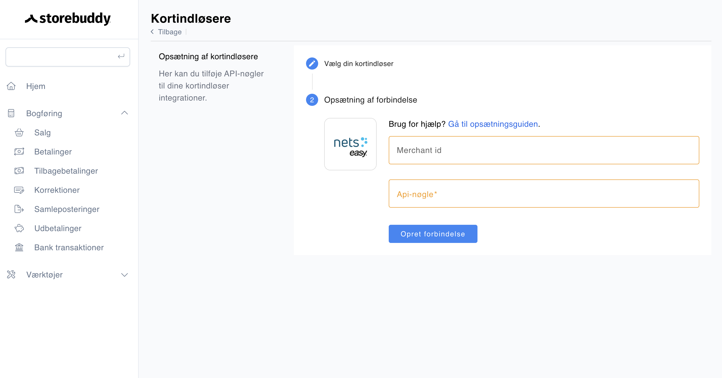
Task: Click the Betalinger cash icon
Action: pos(19,152)
